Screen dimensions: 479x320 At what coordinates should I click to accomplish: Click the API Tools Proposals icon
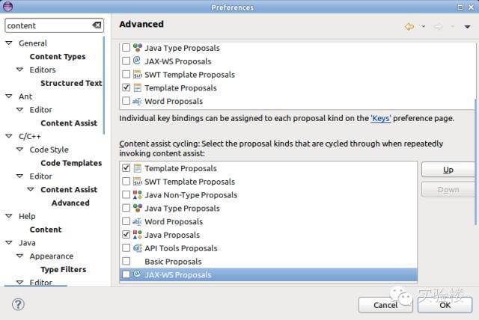click(x=138, y=248)
